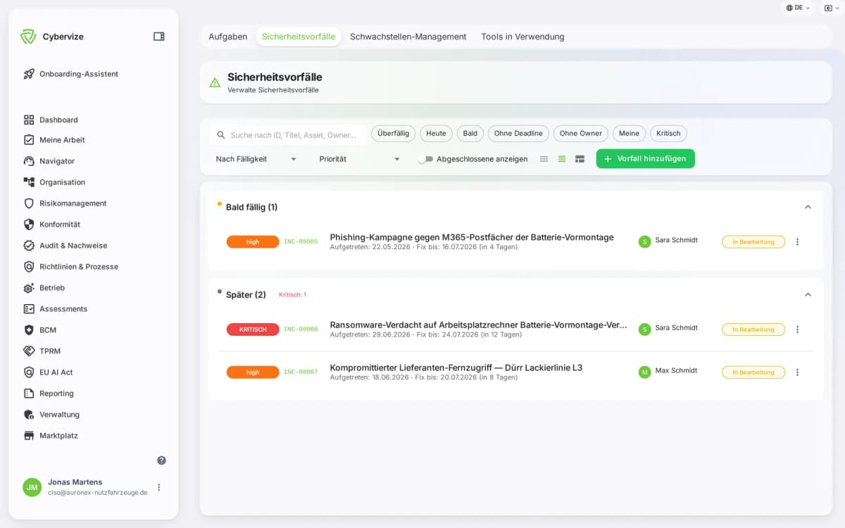The image size is (845, 528).
Task: Click the Dashboard grid icon
Action: click(29, 120)
